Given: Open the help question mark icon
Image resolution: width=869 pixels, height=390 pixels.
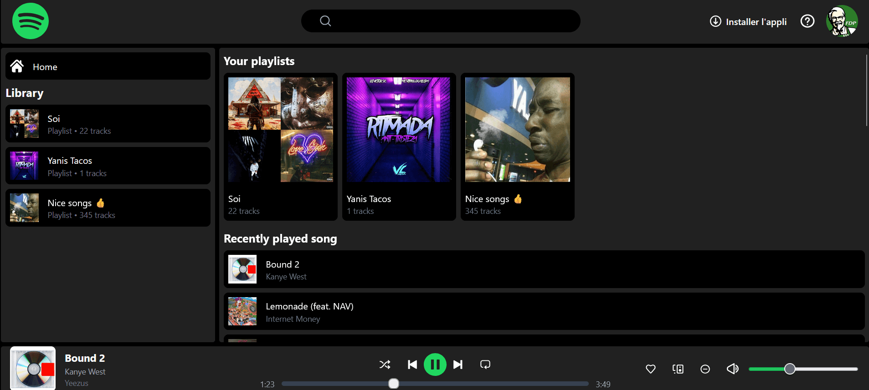Looking at the screenshot, I should (x=807, y=21).
